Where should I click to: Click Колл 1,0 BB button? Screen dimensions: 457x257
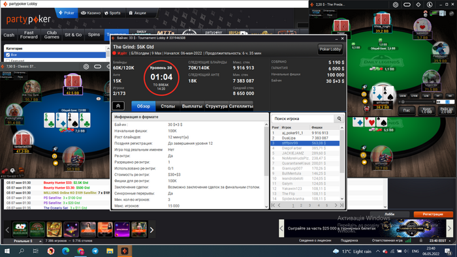pyautogui.click(x=426, y=110)
